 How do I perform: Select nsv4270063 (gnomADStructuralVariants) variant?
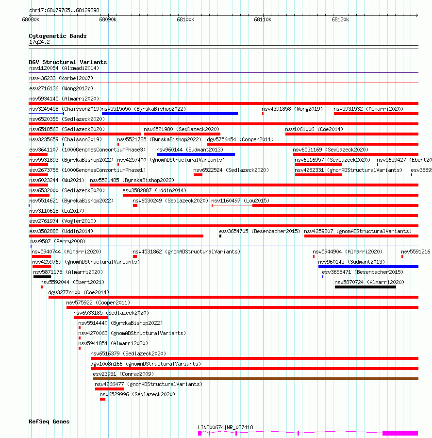132,333
